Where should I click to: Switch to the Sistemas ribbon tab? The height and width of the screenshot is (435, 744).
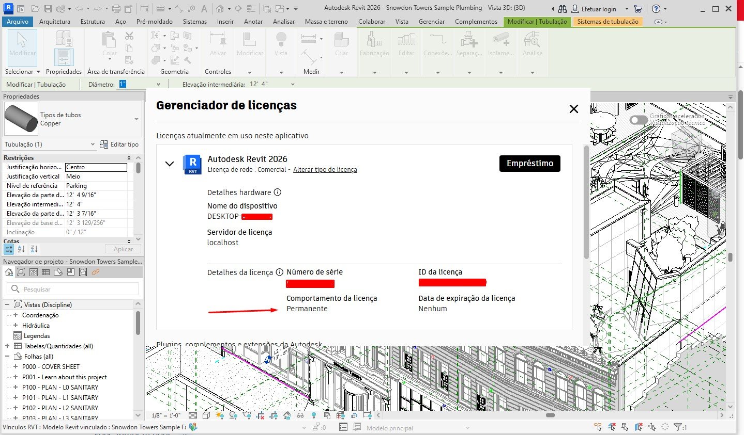195,22
